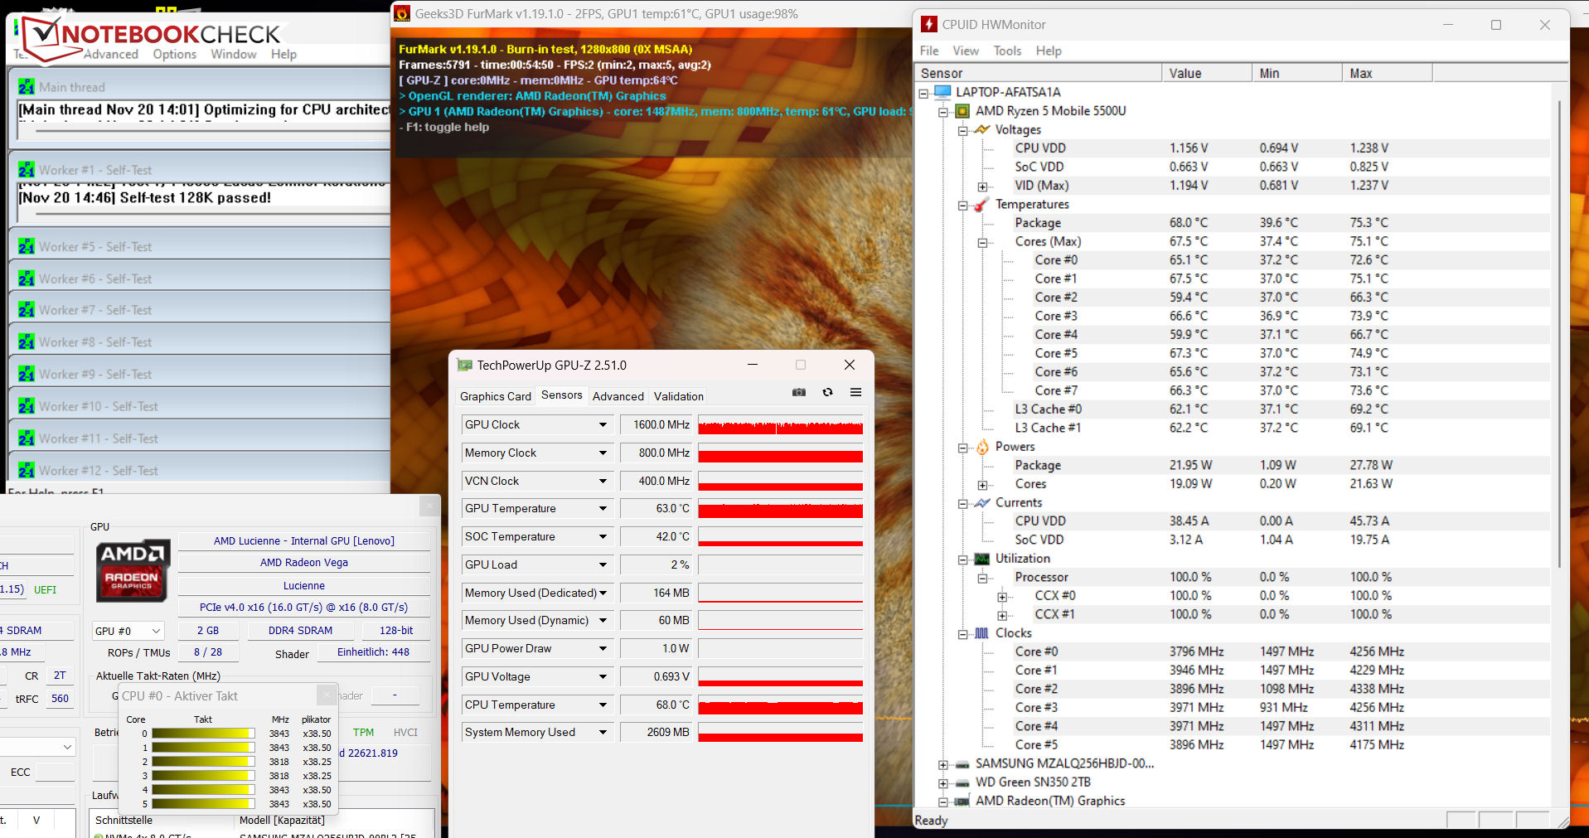Viewport: 1589px width, 838px height.
Task: Click the AMD Lucienne Internal GPU field
Action: click(304, 540)
